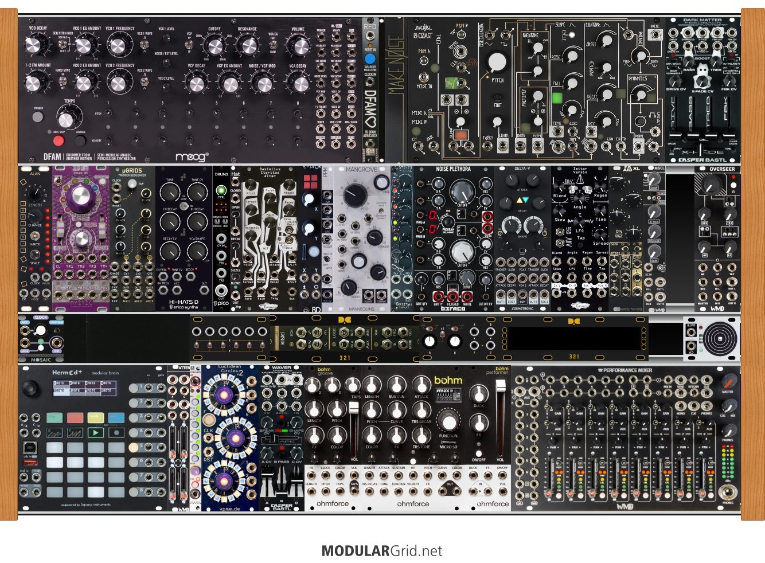Image resolution: width=765 pixels, height=563 pixels.
Task: Toggle the DFAM VCF HP/LP switch
Action: pos(189,45)
